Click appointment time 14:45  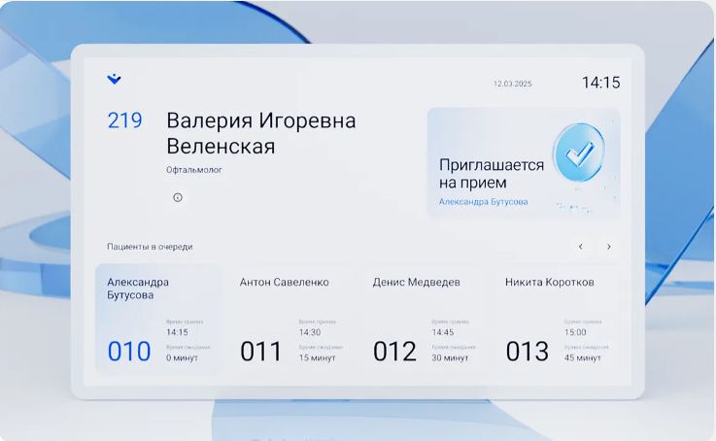442,332
